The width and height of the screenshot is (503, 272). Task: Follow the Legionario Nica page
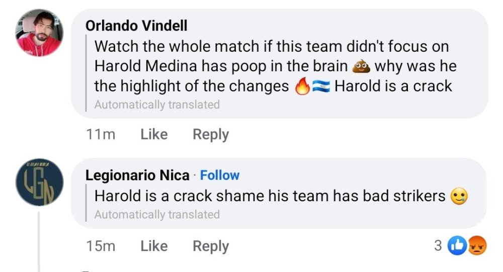coord(220,175)
